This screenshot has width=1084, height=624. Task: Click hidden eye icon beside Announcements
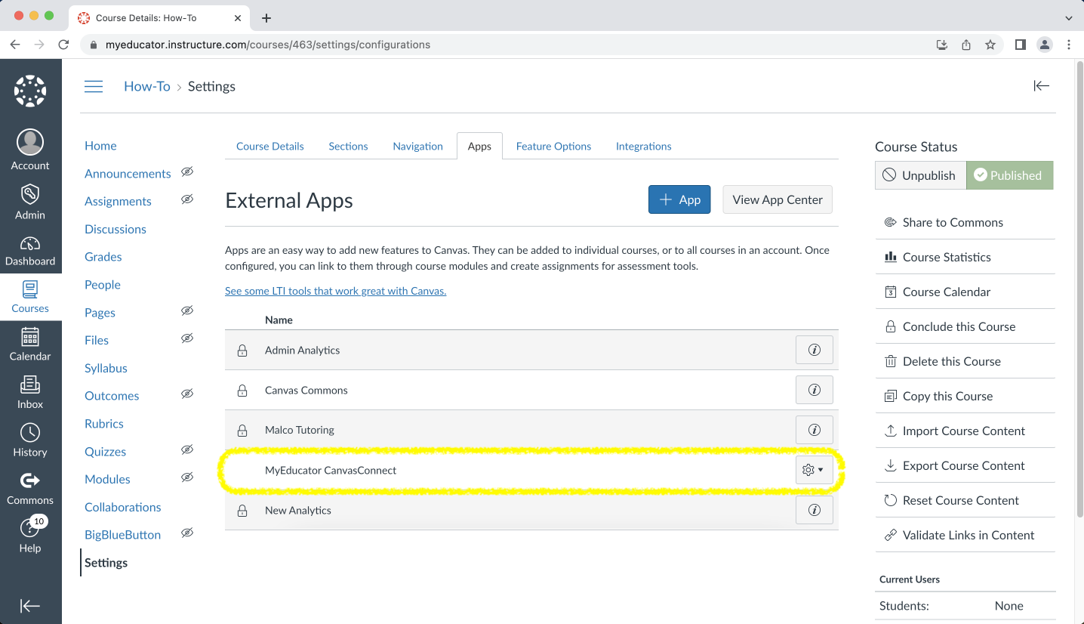tap(187, 171)
